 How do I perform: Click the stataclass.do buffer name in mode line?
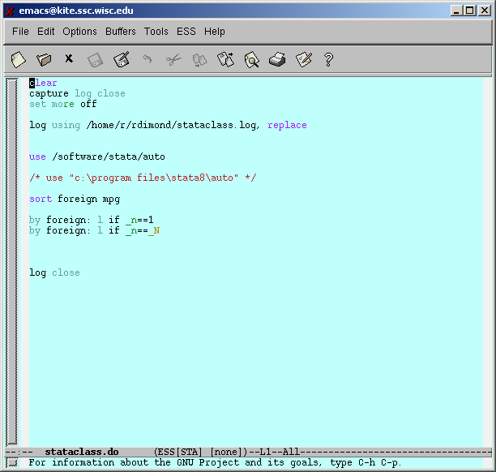pos(82,452)
